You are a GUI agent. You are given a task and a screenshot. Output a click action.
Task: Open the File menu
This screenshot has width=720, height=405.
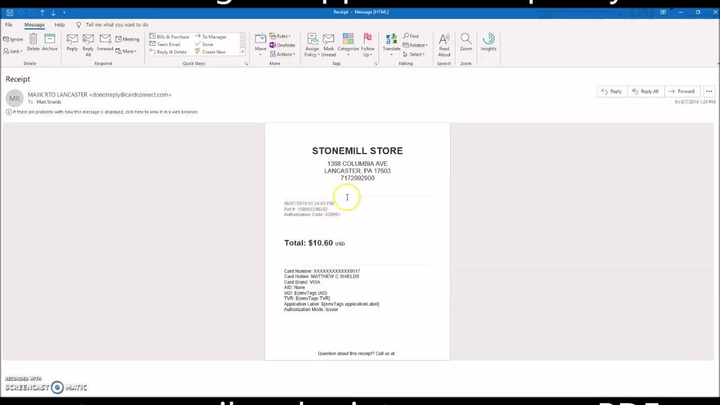click(x=9, y=25)
